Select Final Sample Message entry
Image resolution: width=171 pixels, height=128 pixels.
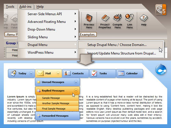coord(57,109)
